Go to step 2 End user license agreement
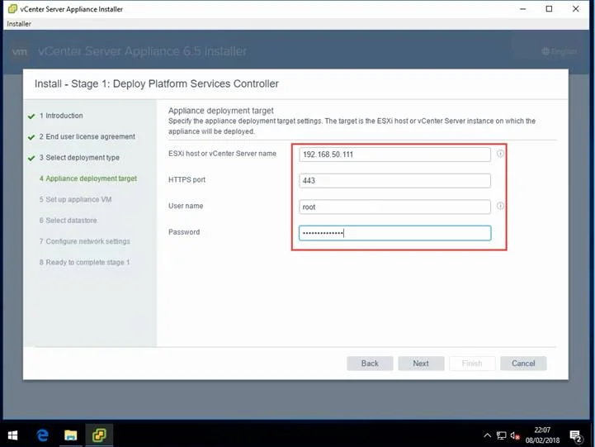This screenshot has width=595, height=447. tap(87, 136)
